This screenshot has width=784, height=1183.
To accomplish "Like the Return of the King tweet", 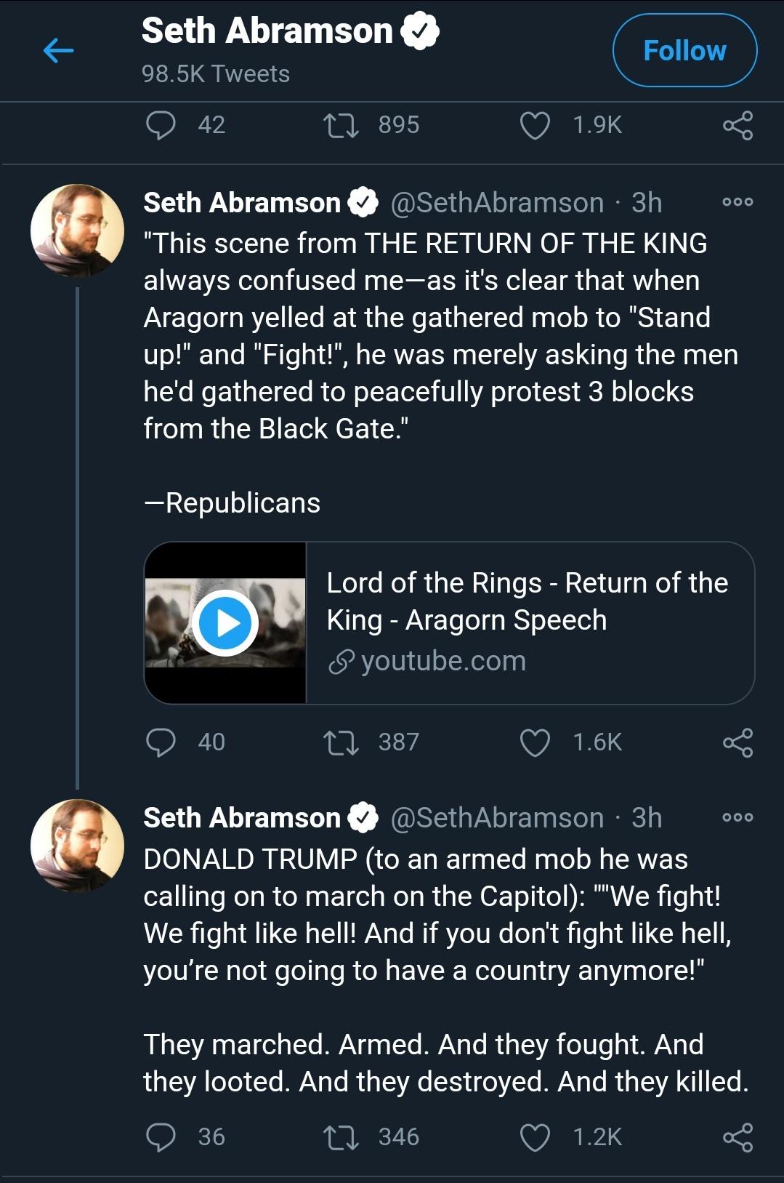I will click(x=535, y=742).
